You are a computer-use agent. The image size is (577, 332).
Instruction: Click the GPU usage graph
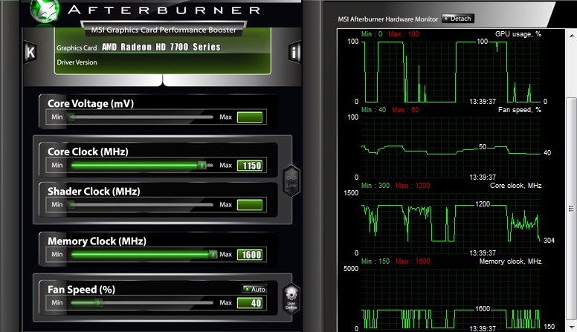click(x=451, y=72)
